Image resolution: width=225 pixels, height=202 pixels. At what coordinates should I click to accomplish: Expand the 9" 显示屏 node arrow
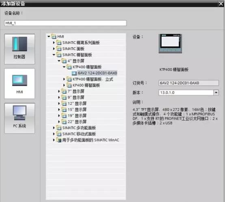[x=59, y=97]
